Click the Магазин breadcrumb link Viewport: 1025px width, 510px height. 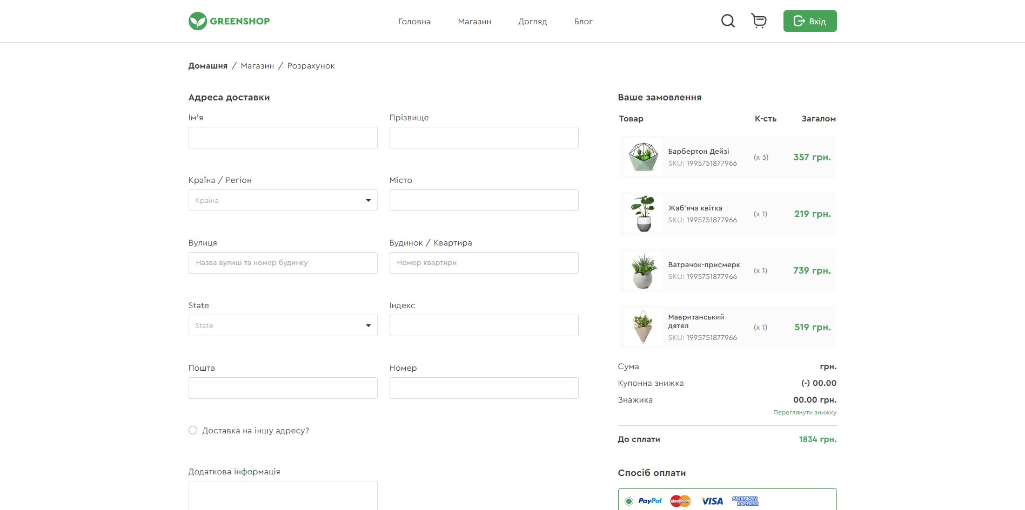point(257,66)
